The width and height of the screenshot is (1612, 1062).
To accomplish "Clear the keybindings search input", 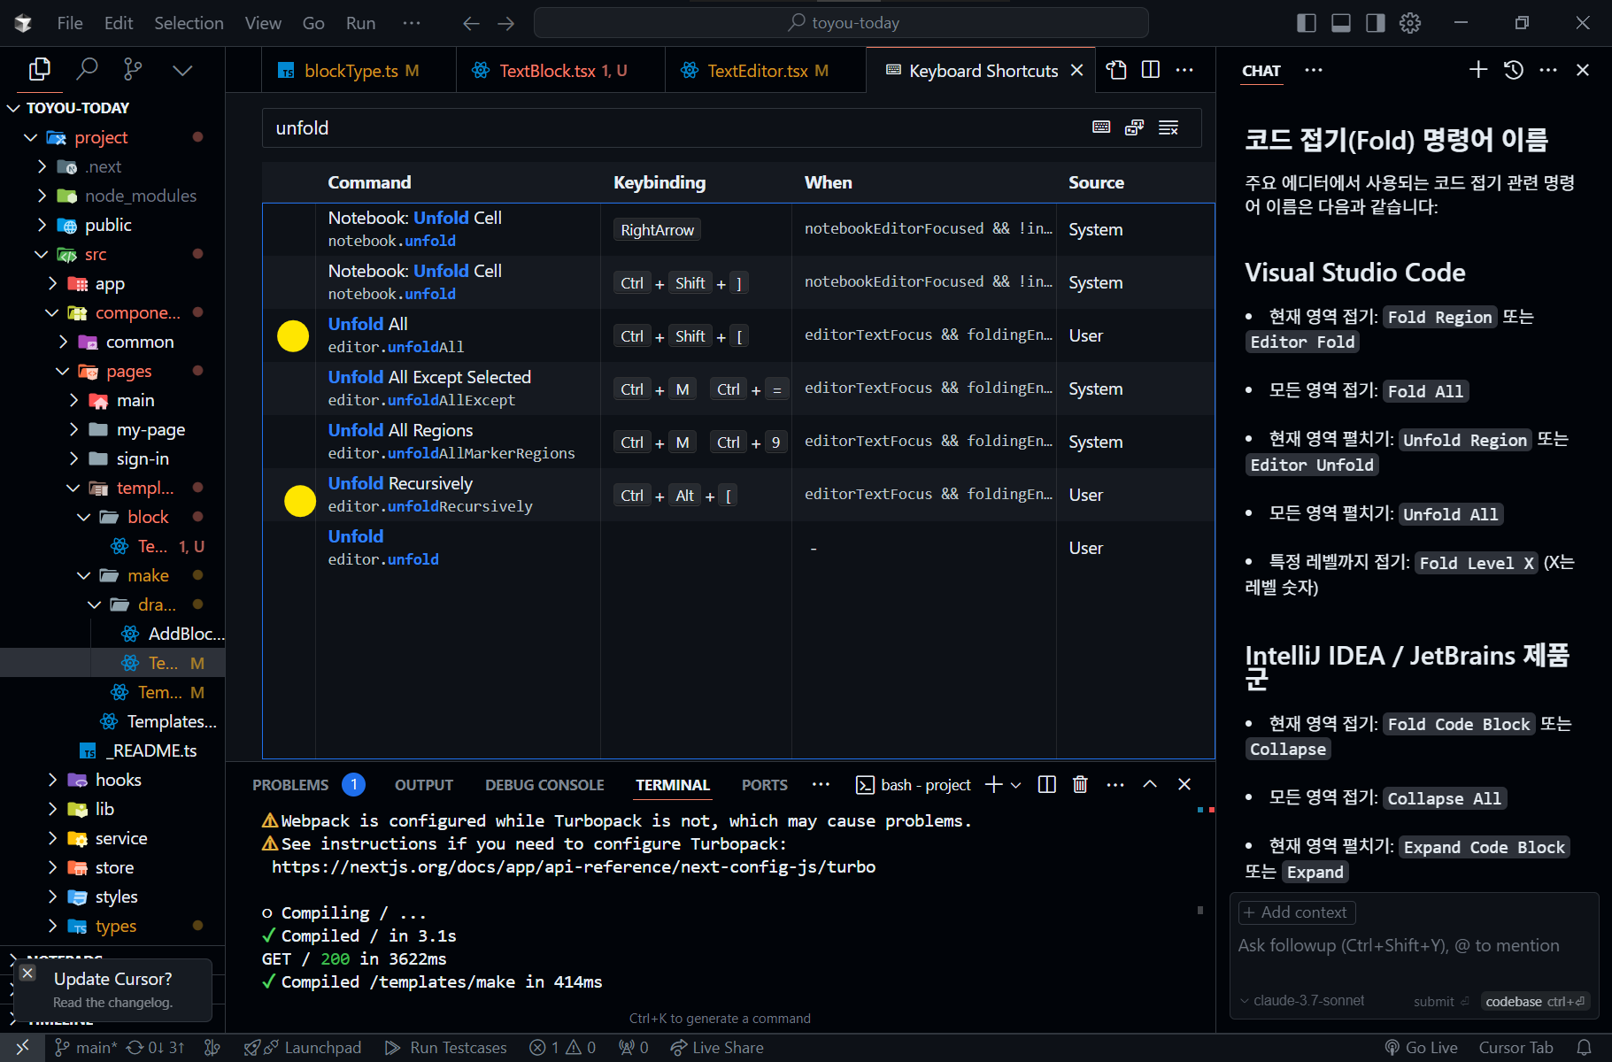I will (x=1169, y=127).
